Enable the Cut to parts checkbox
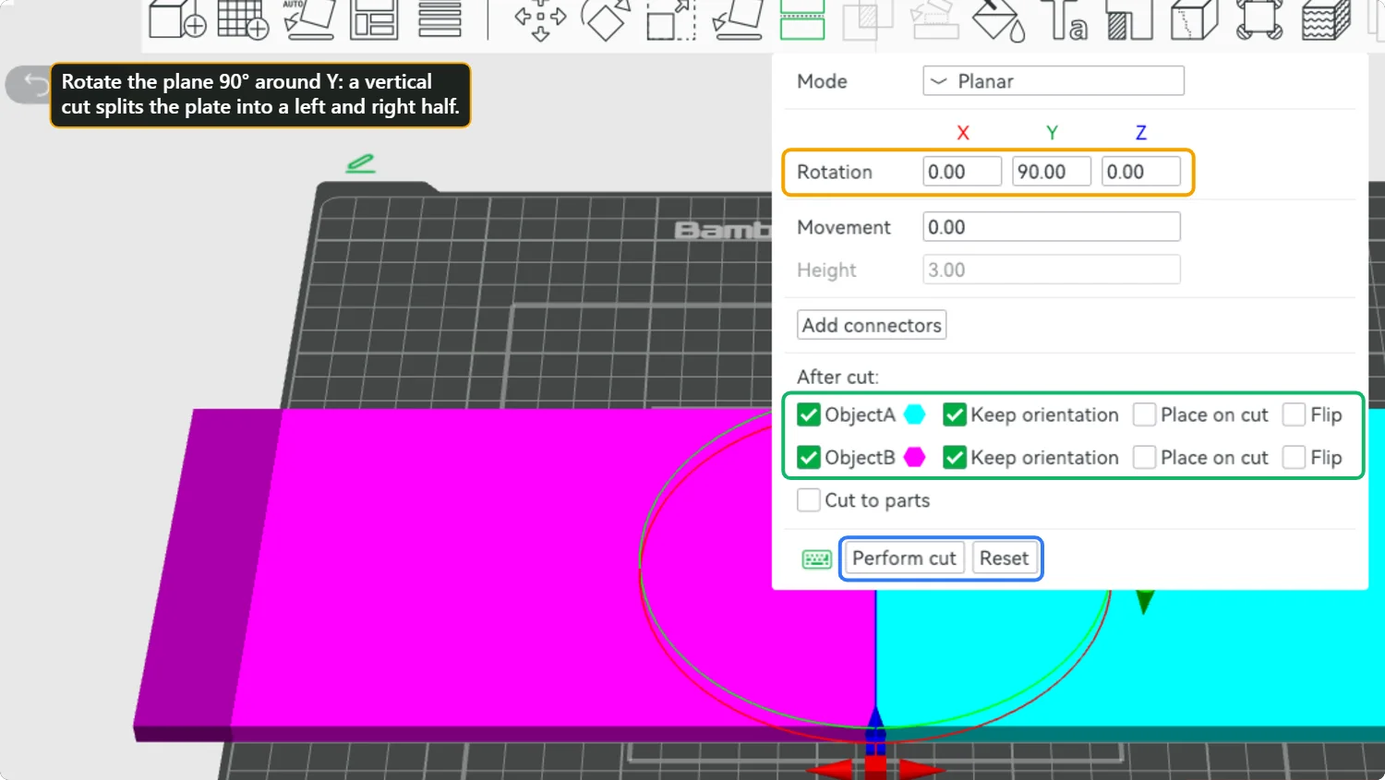This screenshot has height=780, width=1385. [x=809, y=500]
